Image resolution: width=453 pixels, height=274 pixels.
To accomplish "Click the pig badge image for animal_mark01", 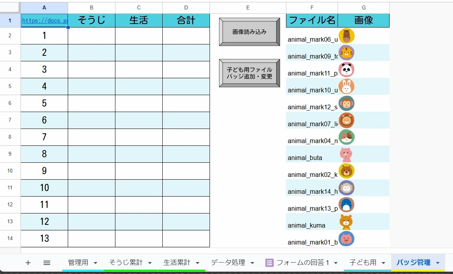I will (x=346, y=239).
